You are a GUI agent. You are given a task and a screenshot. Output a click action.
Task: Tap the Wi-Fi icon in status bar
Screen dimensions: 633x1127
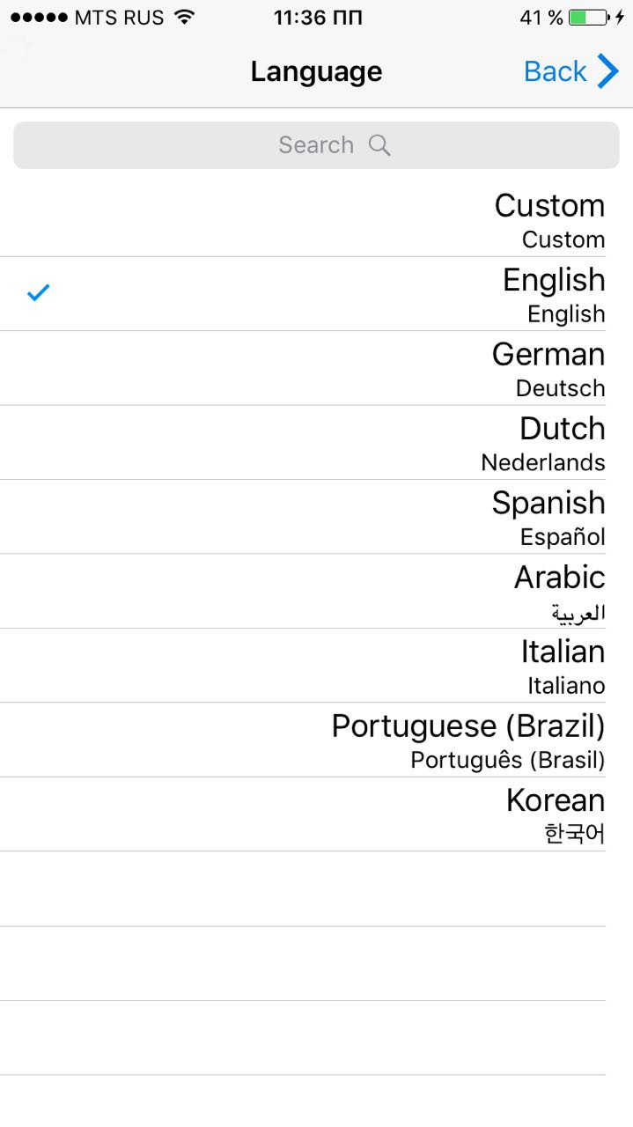pos(184,18)
